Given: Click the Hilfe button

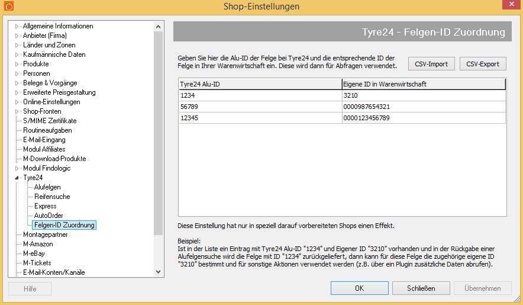Looking at the screenshot, I should [30, 288].
